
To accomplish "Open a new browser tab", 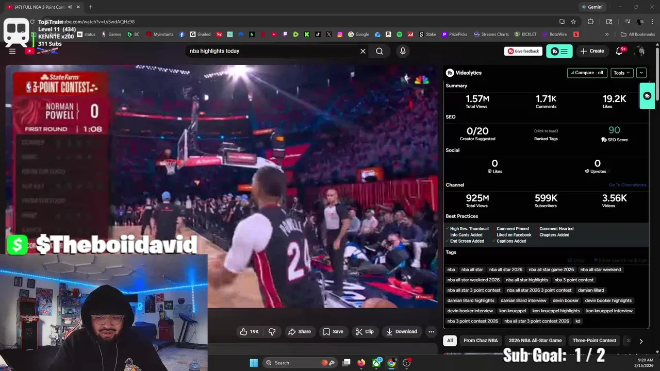I will click(x=91, y=7).
